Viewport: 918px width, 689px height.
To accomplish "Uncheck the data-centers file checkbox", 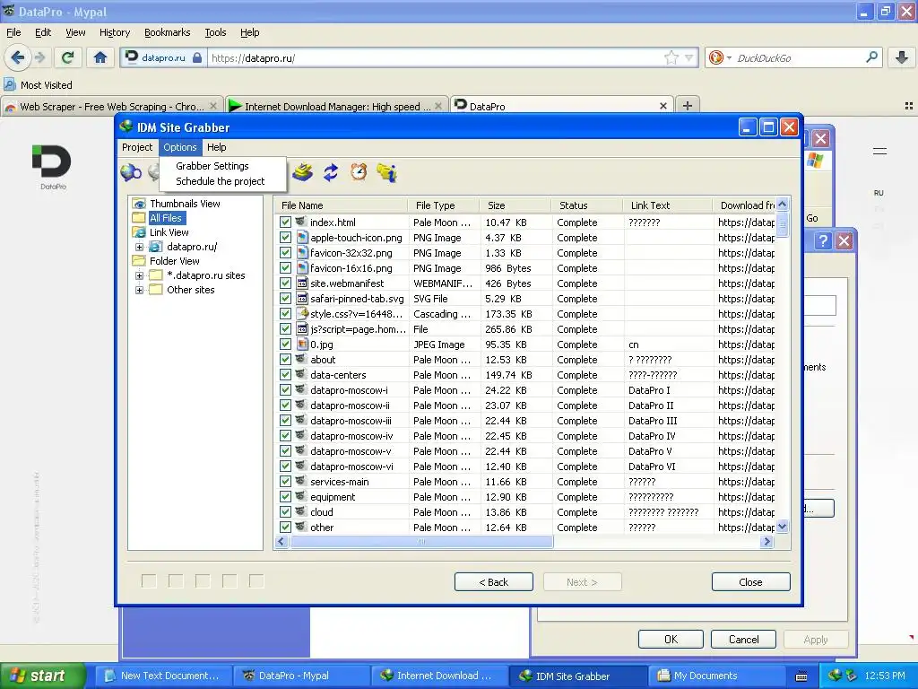I will click(285, 374).
